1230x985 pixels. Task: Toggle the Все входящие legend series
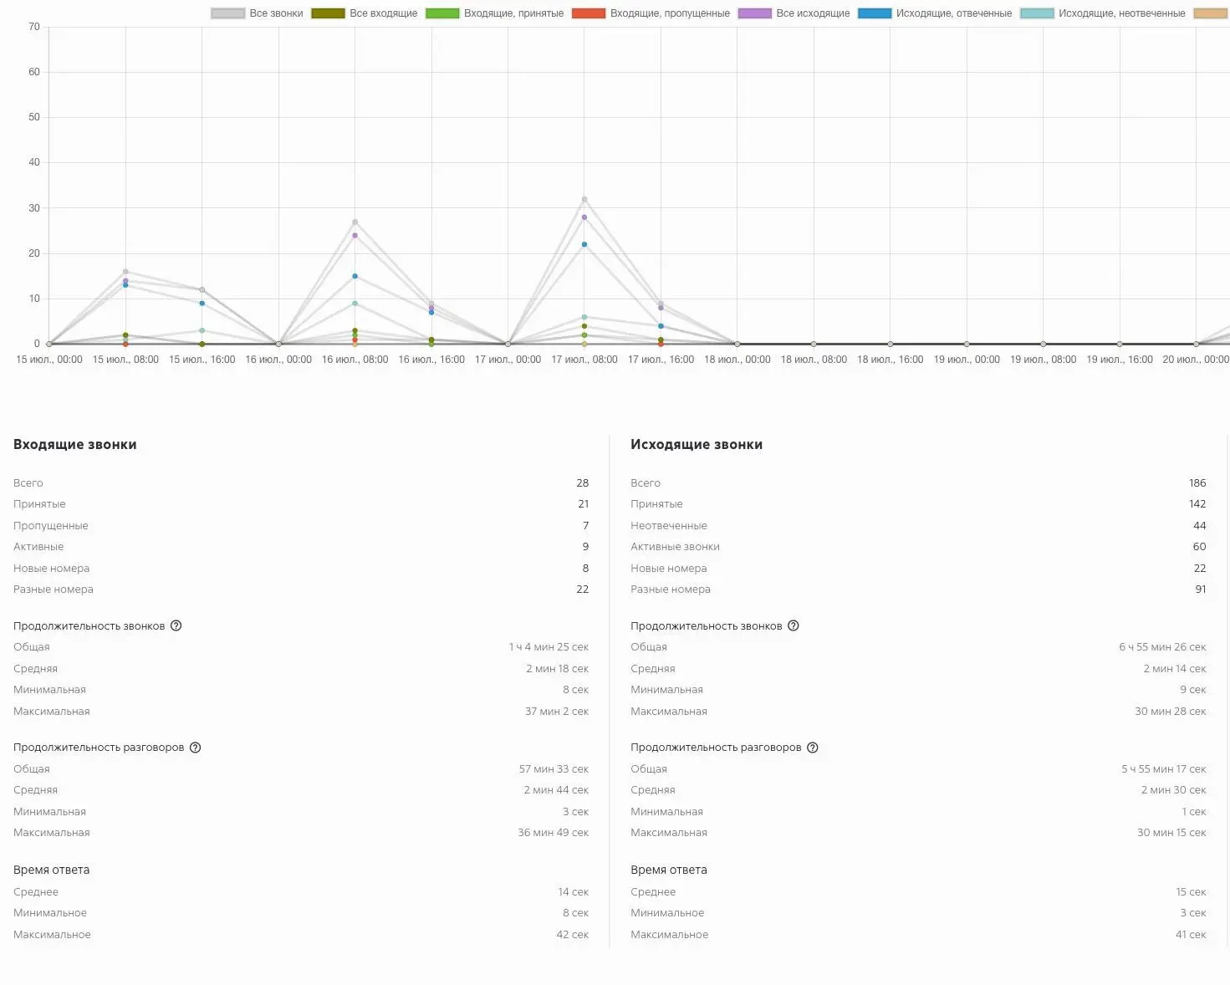point(364,13)
